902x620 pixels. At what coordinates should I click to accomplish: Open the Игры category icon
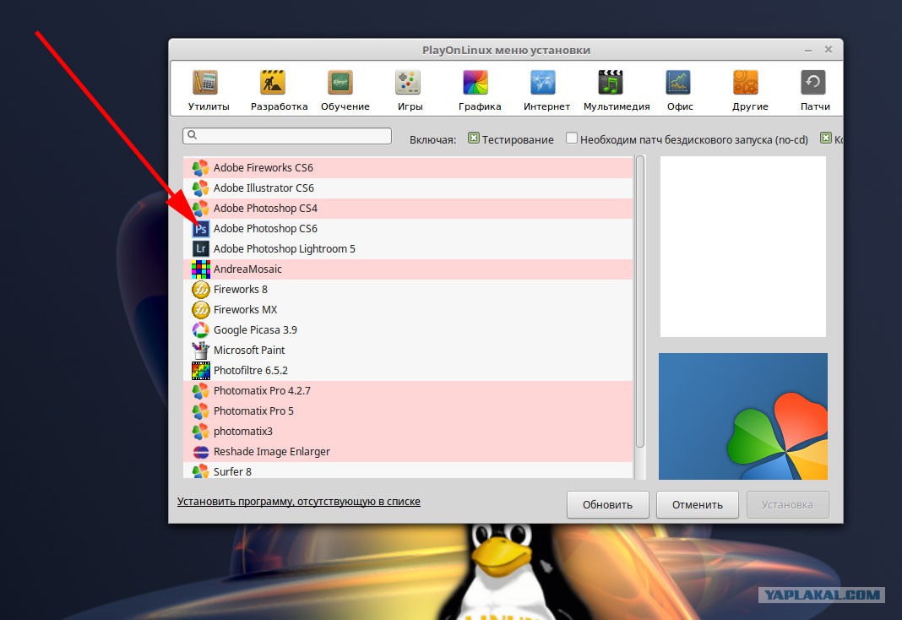(x=408, y=83)
